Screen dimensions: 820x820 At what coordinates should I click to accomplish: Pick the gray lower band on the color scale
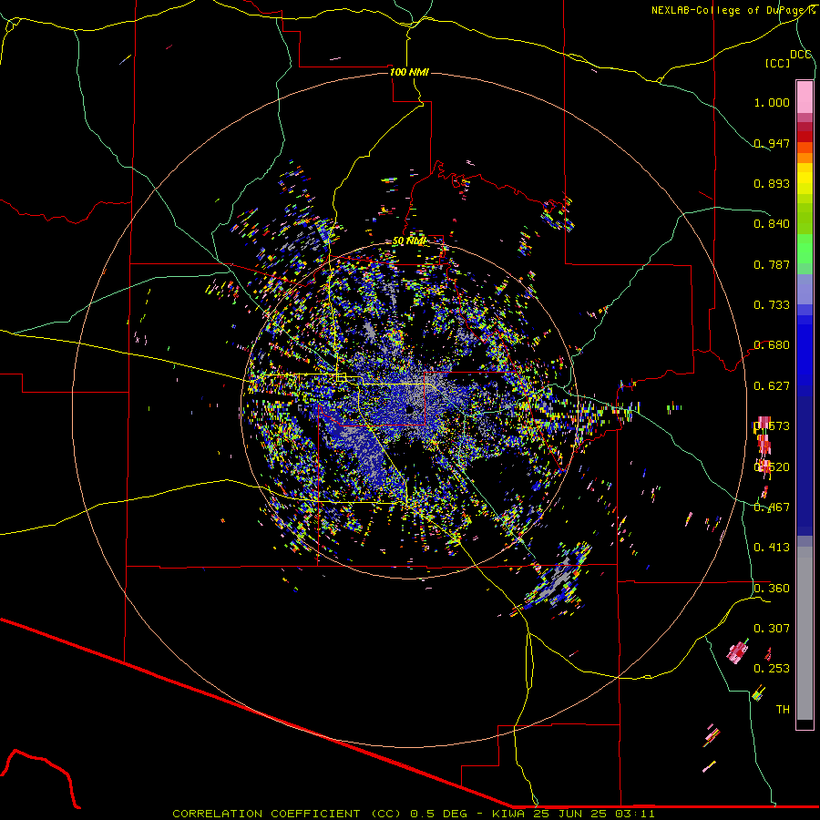805,633
